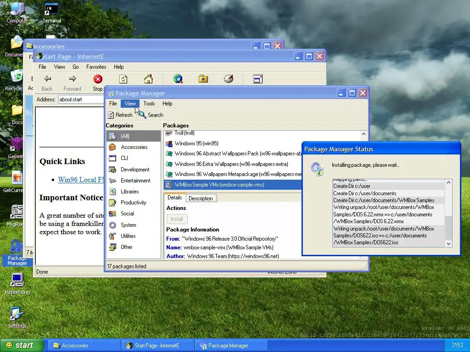Open Package Manager File menu
Viewport: 470px width, 352px height.
(113, 104)
